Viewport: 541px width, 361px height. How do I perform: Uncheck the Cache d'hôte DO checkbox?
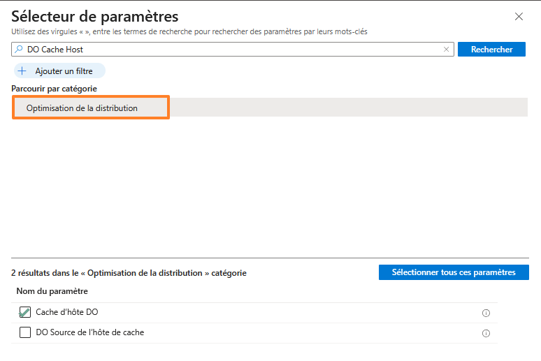[x=25, y=312]
